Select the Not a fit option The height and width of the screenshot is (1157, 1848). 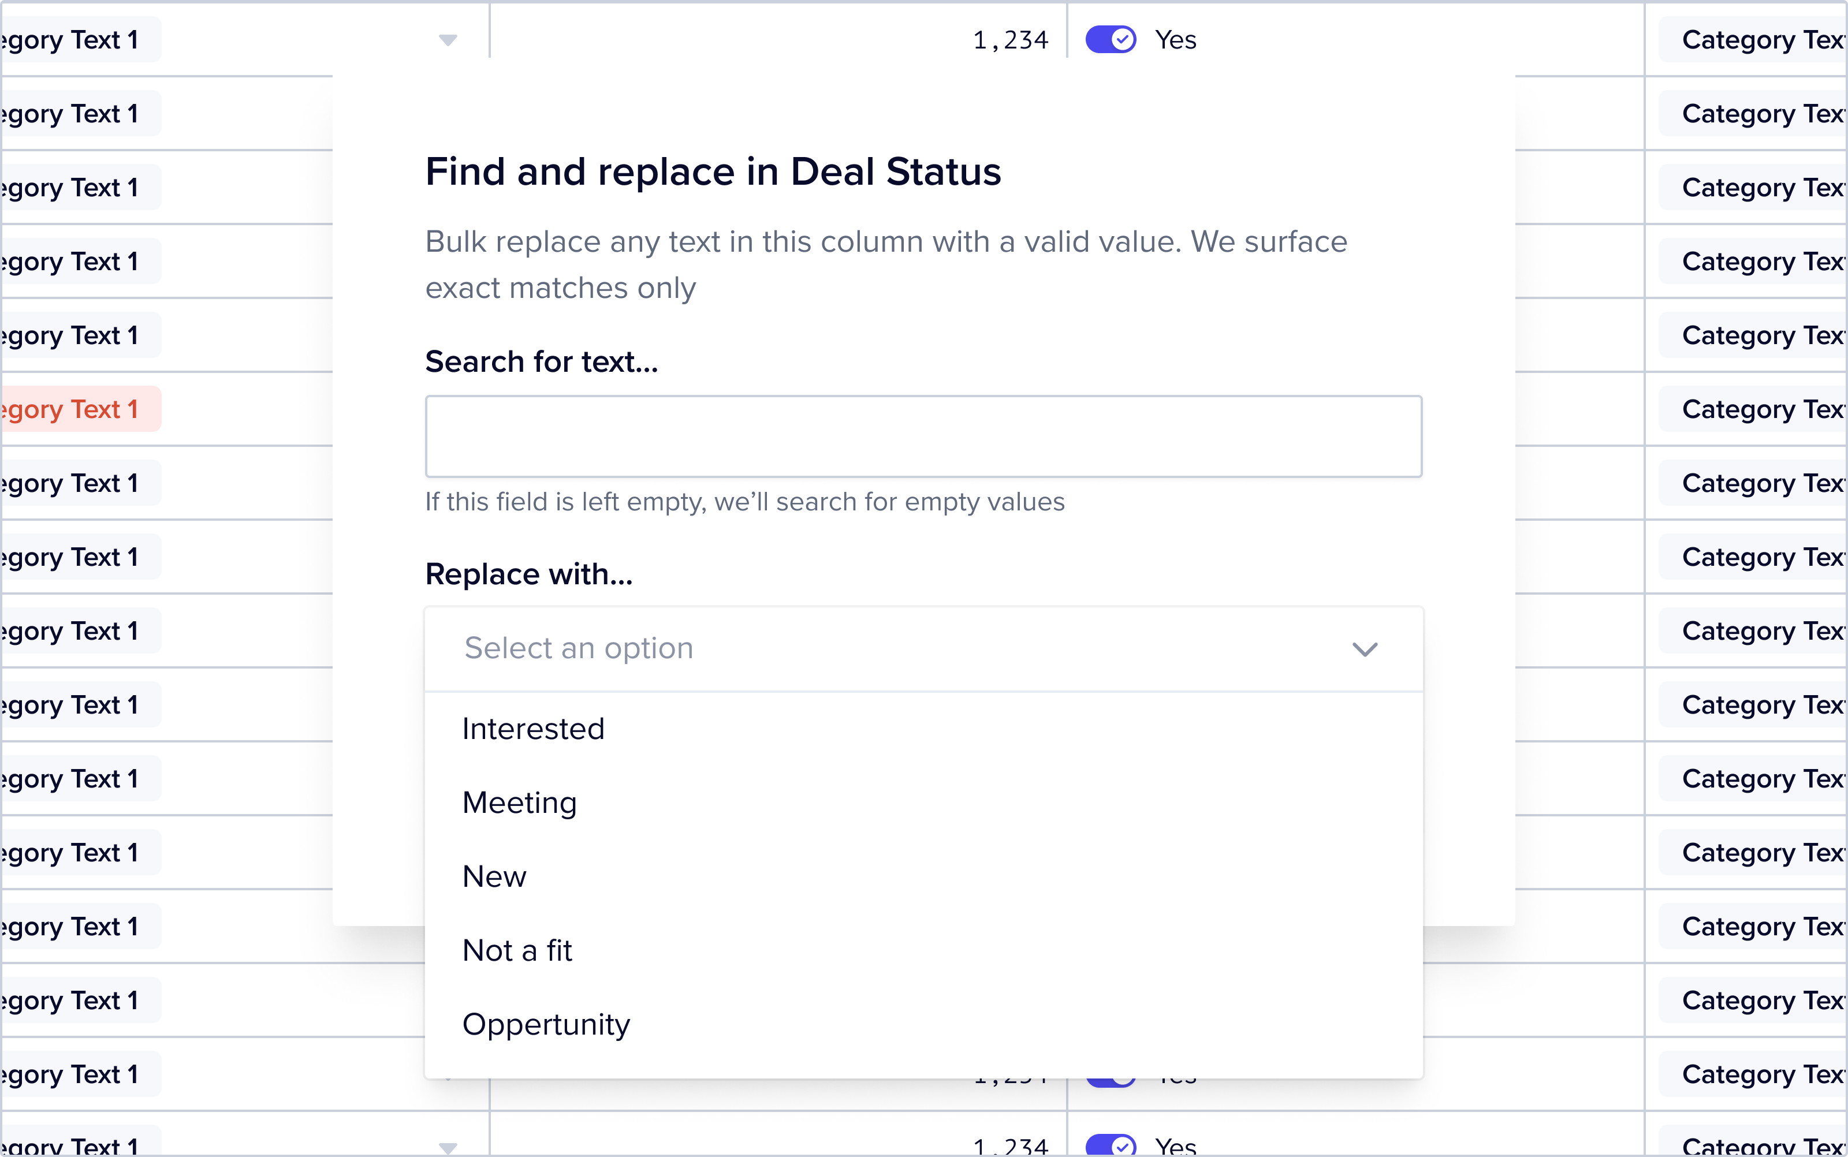(x=517, y=950)
